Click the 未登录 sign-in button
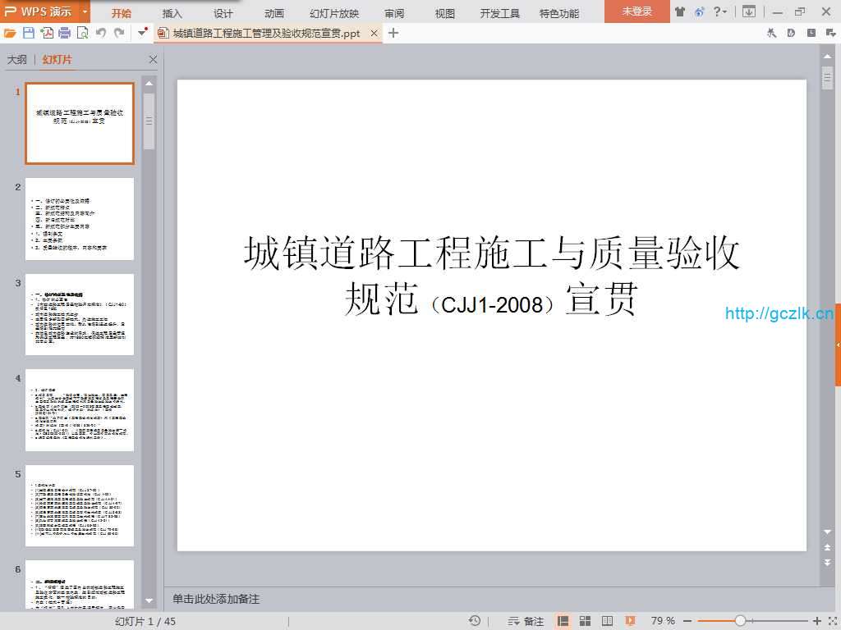 pyautogui.click(x=636, y=11)
